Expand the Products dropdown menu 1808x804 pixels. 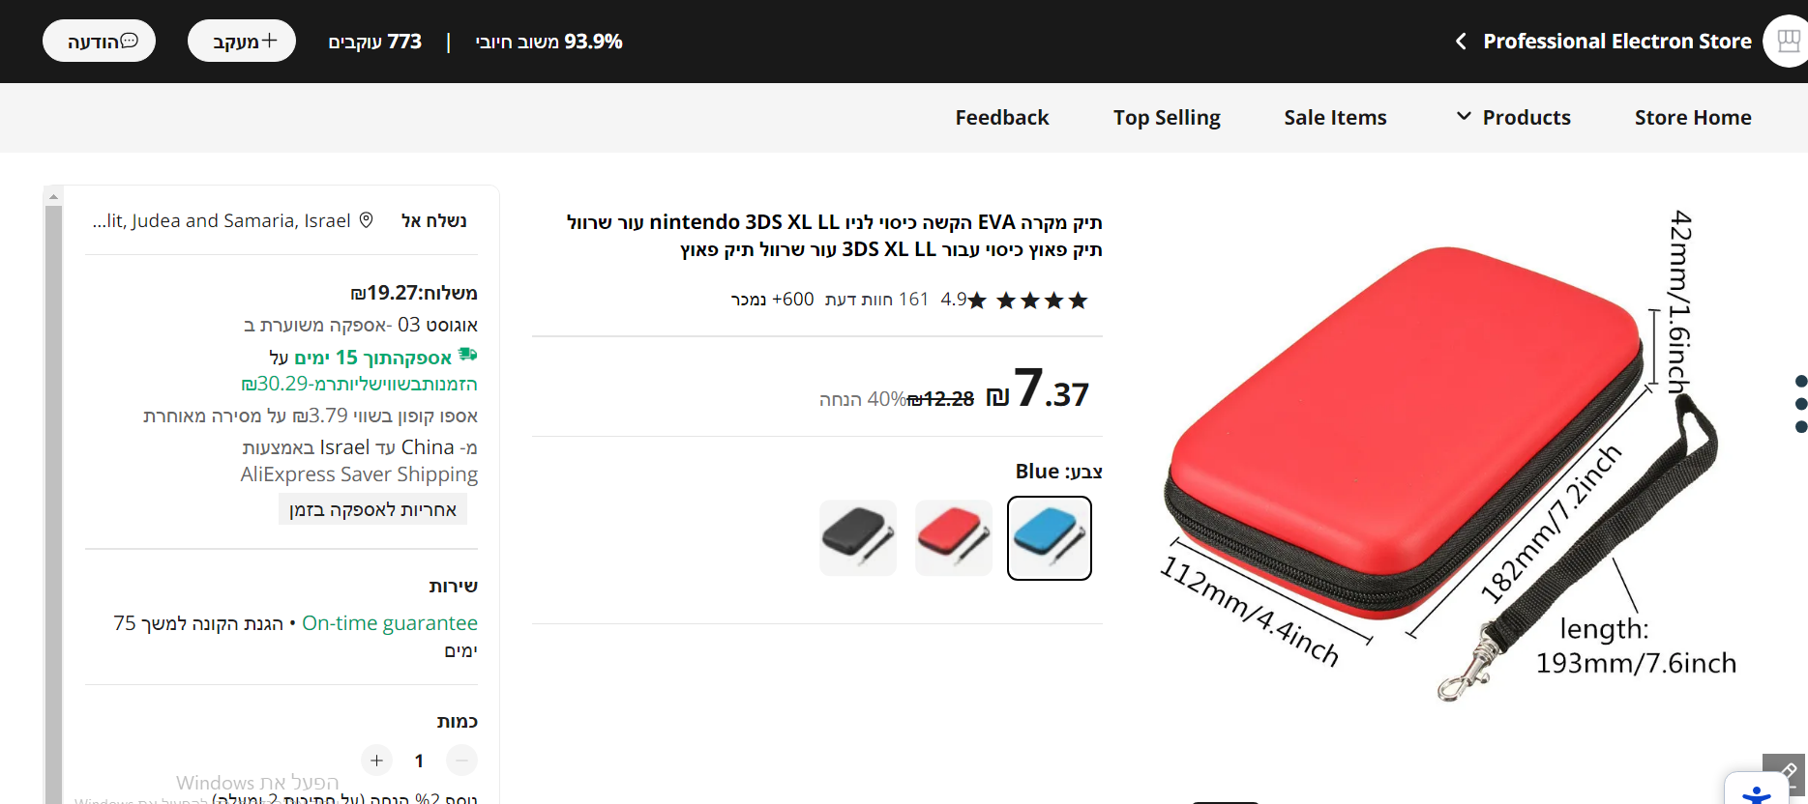[1514, 118]
